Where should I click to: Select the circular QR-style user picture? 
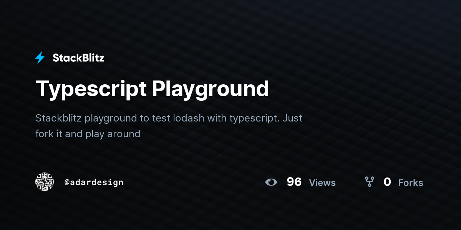[44, 182]
